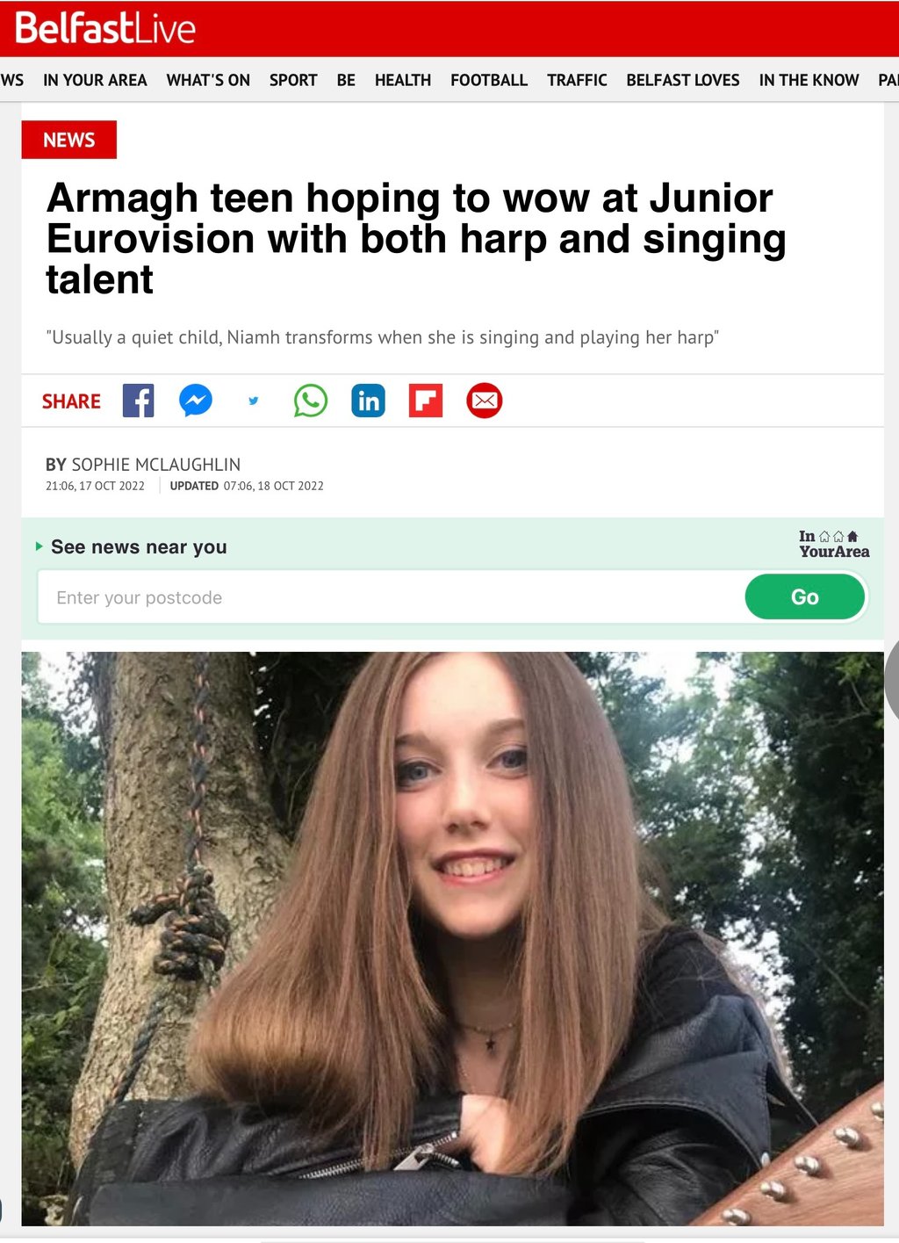Click the BelfastLive logo

pyautogui.click(x=105, y=28)
